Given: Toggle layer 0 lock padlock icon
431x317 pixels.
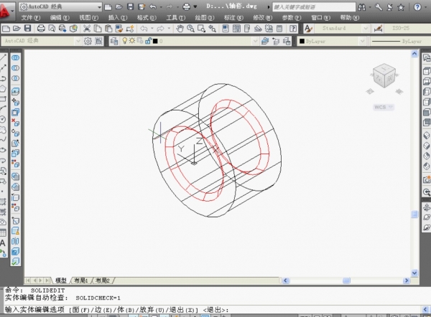Looking at the screenshot, I should pos(148,41).
